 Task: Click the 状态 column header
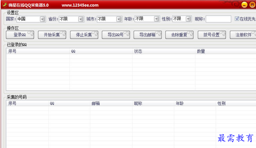click(164, 51)
